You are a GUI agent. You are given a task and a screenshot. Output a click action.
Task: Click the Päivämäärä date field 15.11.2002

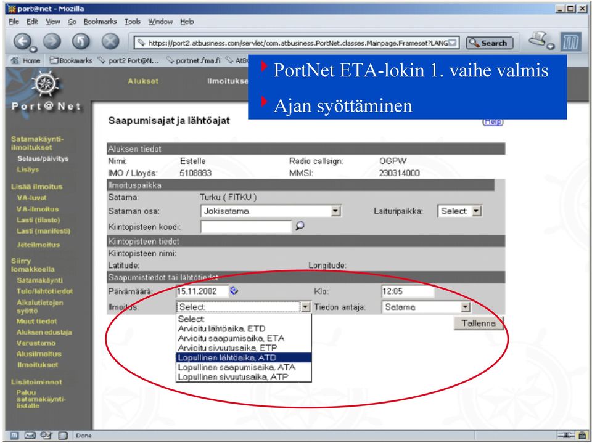click(x=202, y=291)
